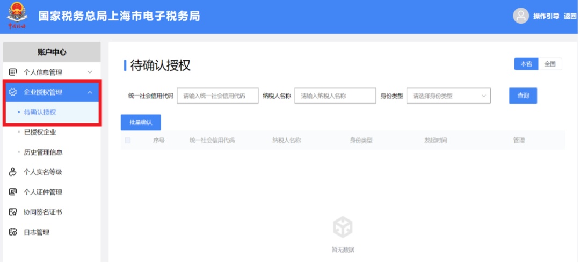
Task: Click the 待确认授权 page title
Action: 161,65
